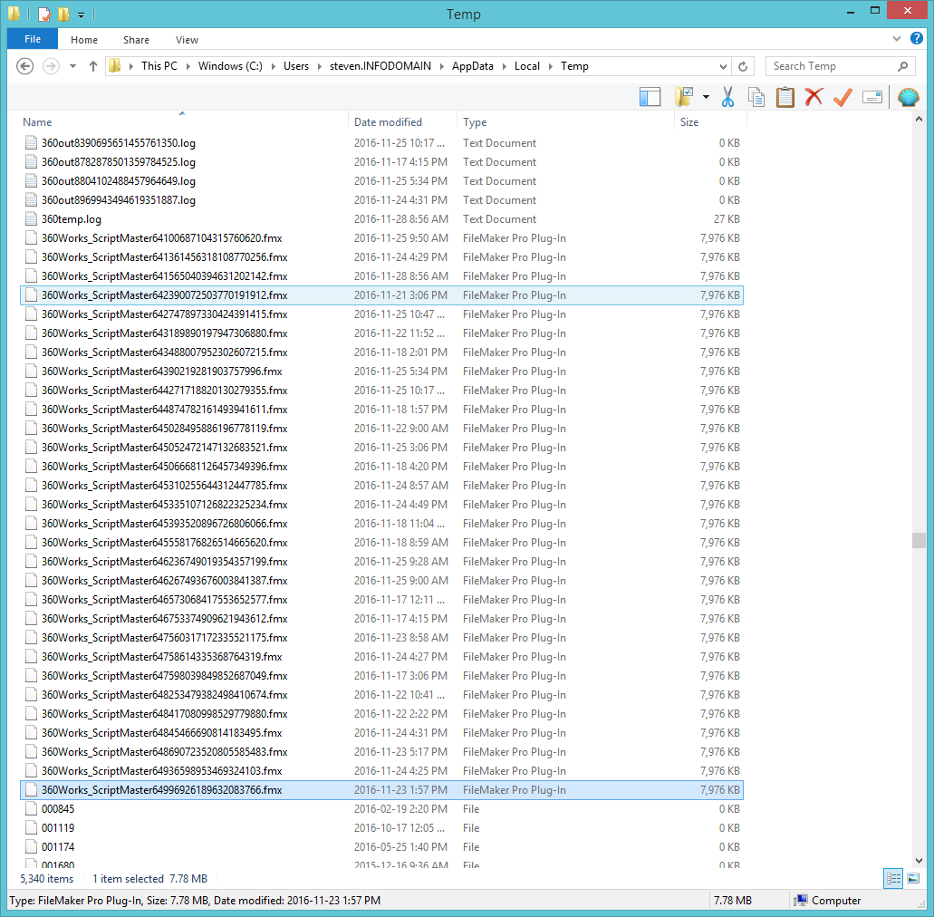The image size is (934, 917).
Task: Click the Cut scissors icon
Action: tap(727, 97)
